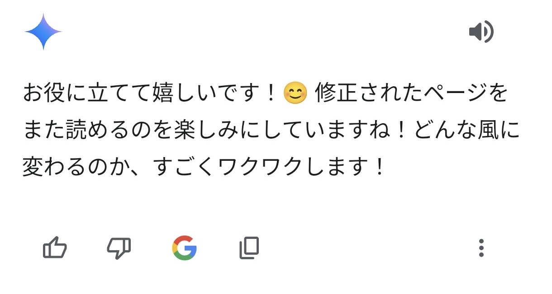Screen dimensions: 552x294
Task: Dislike the response with thumbs down
Action: click(119, 248)
